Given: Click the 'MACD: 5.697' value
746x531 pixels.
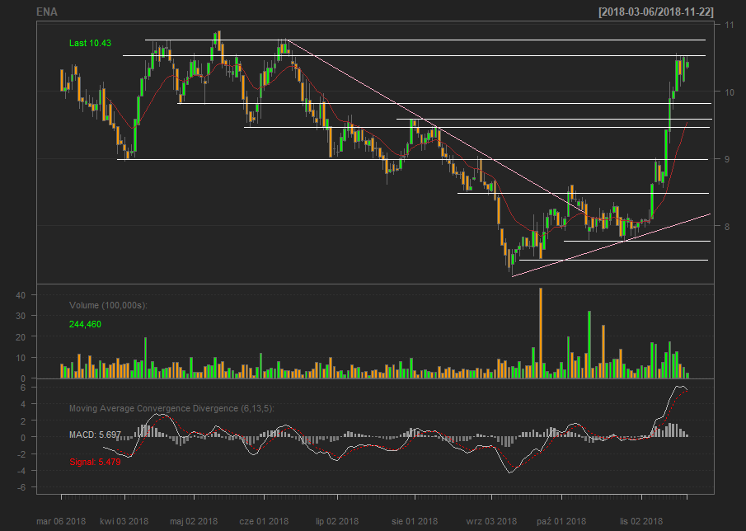Looking at the screenshot, I should (95, 435).
